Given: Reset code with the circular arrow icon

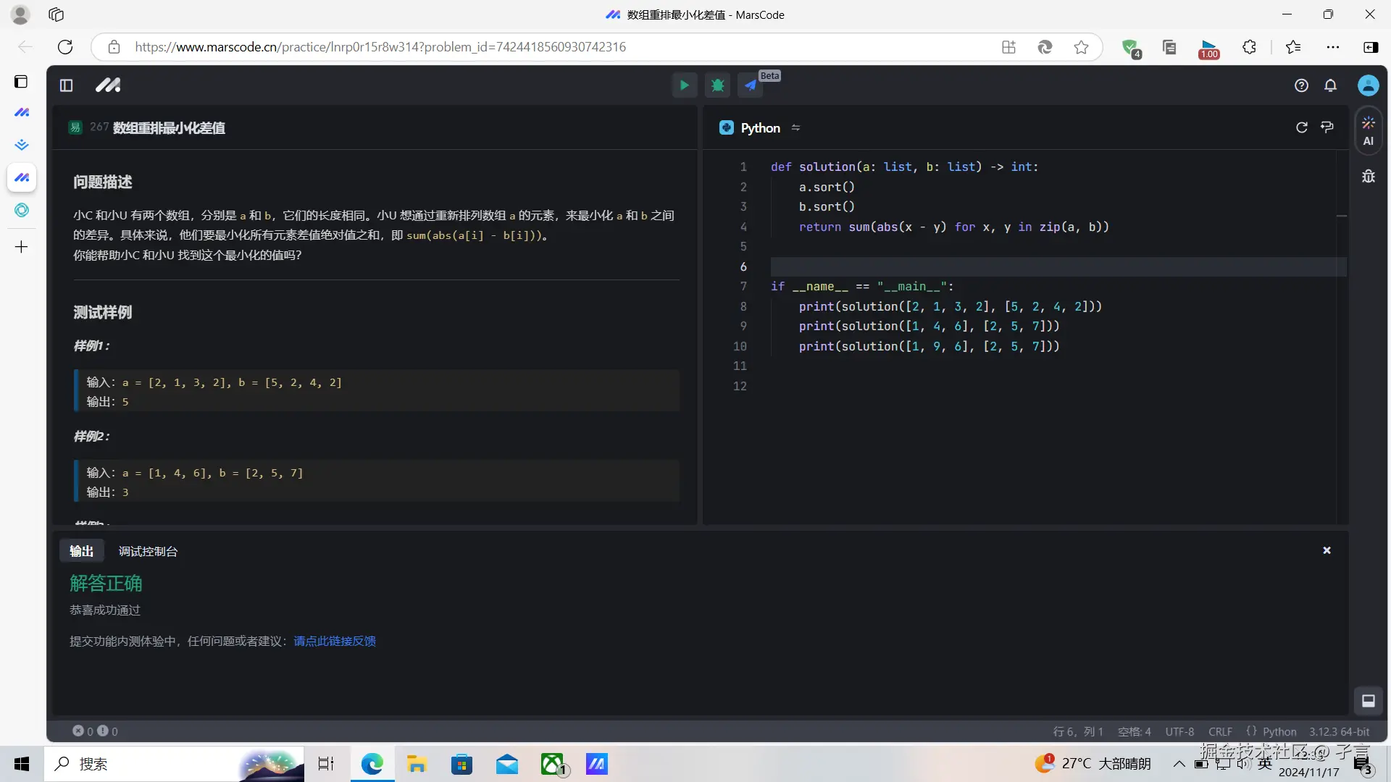Looking at the screenshot, I should point(1301,127).
